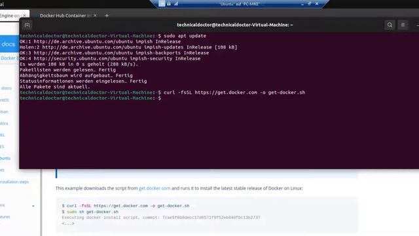This screenshot has width=419, height=236.
Task: Click the empty terminal prompt on the last line
Action: [x=90, y=98]
